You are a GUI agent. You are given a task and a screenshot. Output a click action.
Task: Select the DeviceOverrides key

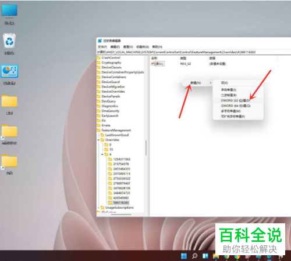pyautogui.click(x=113, y=92)
